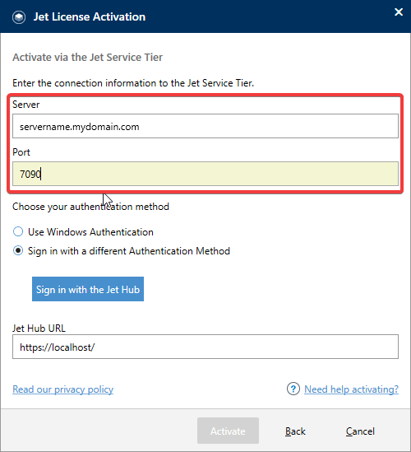Cancel the license activation

point(360,431)
